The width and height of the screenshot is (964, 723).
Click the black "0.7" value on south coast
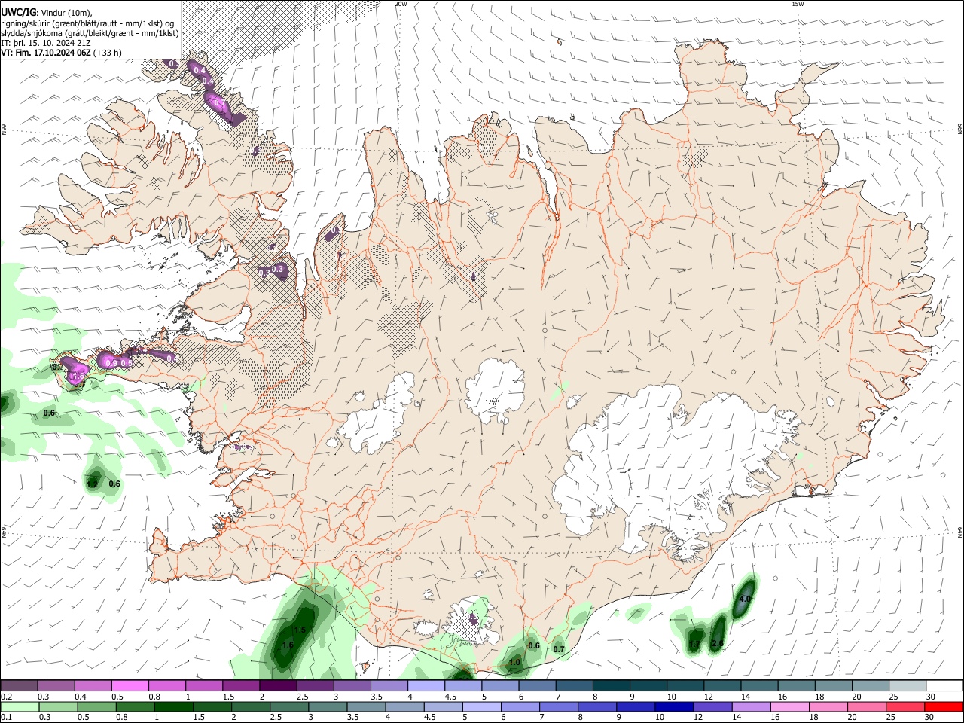coord(559,649)
